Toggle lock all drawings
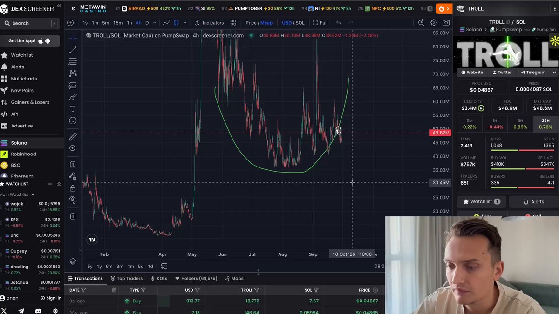The image size is (559, 314). click(x=73, y=188)
